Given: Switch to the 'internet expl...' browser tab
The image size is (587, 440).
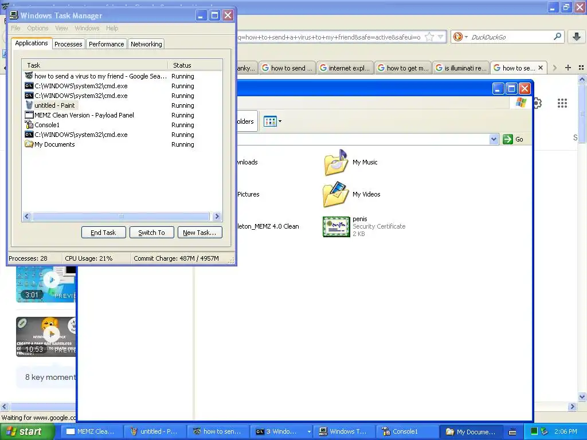Looking at the screenshot, I should (x=345, y=68).
